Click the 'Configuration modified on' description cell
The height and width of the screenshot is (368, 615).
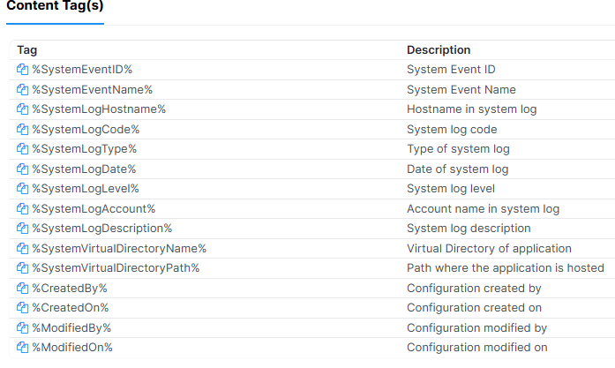tap(476, 348)
